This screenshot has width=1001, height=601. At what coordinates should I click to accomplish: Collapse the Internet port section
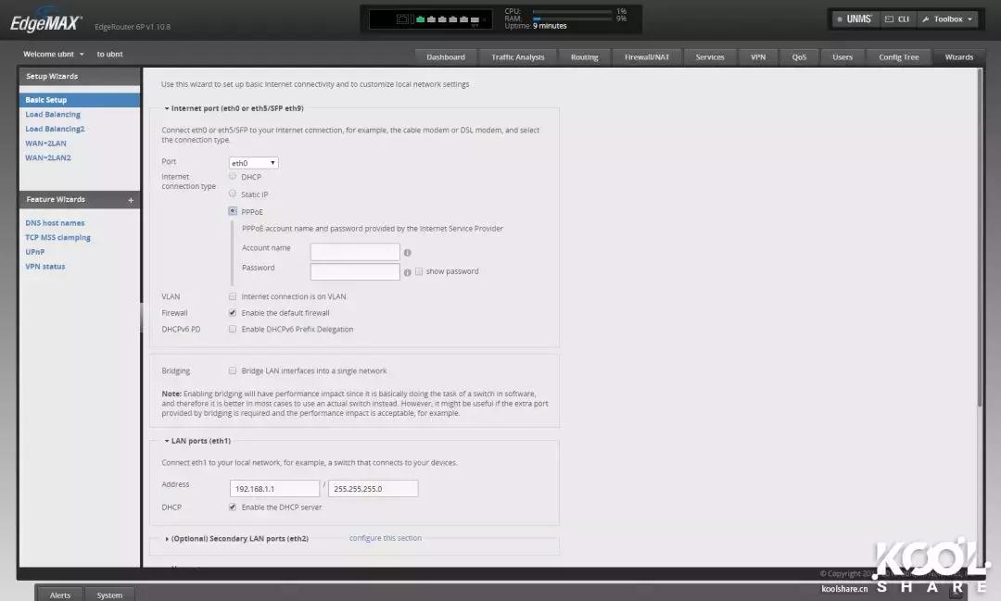pyautogui.click(x=234, y=108)
